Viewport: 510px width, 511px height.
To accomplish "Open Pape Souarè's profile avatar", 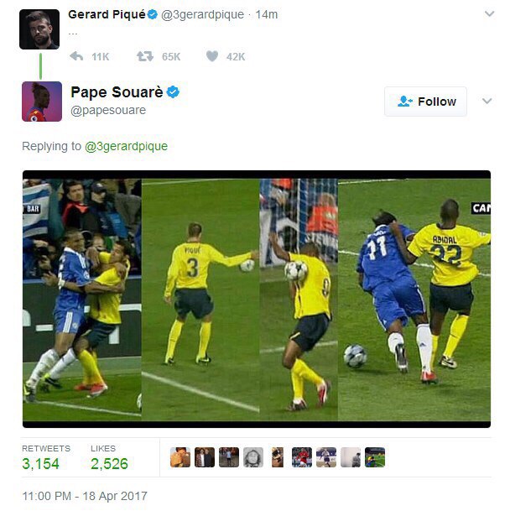I will (x=42, y=102).
